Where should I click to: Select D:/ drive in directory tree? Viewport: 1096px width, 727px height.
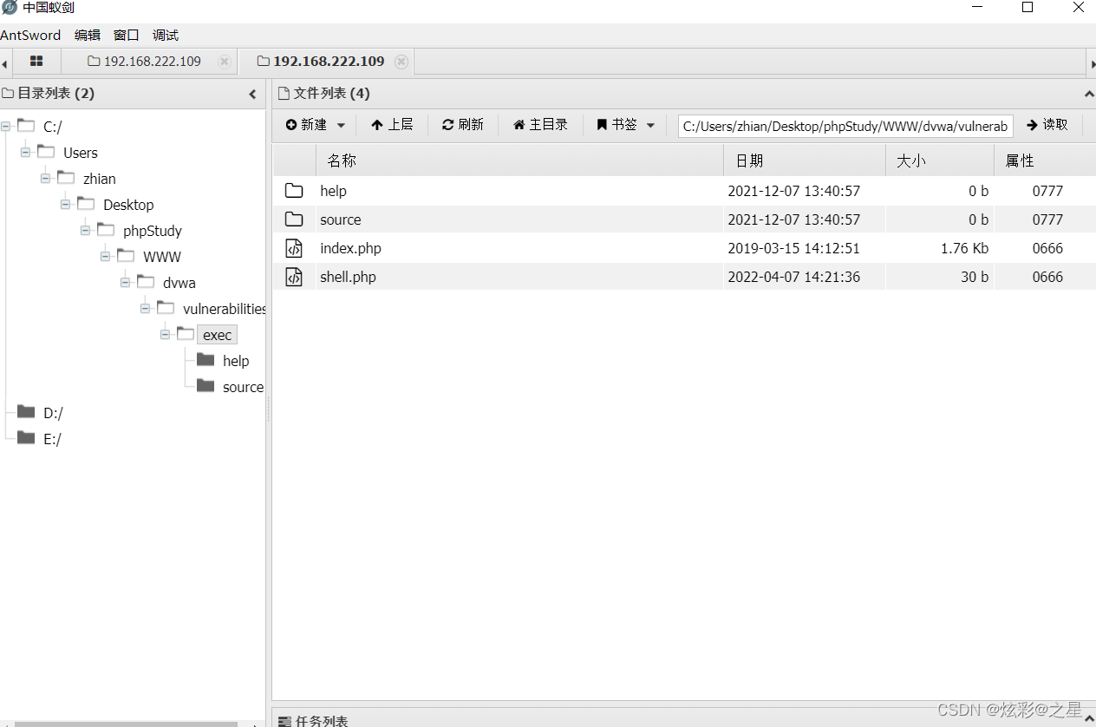point(53,413)
